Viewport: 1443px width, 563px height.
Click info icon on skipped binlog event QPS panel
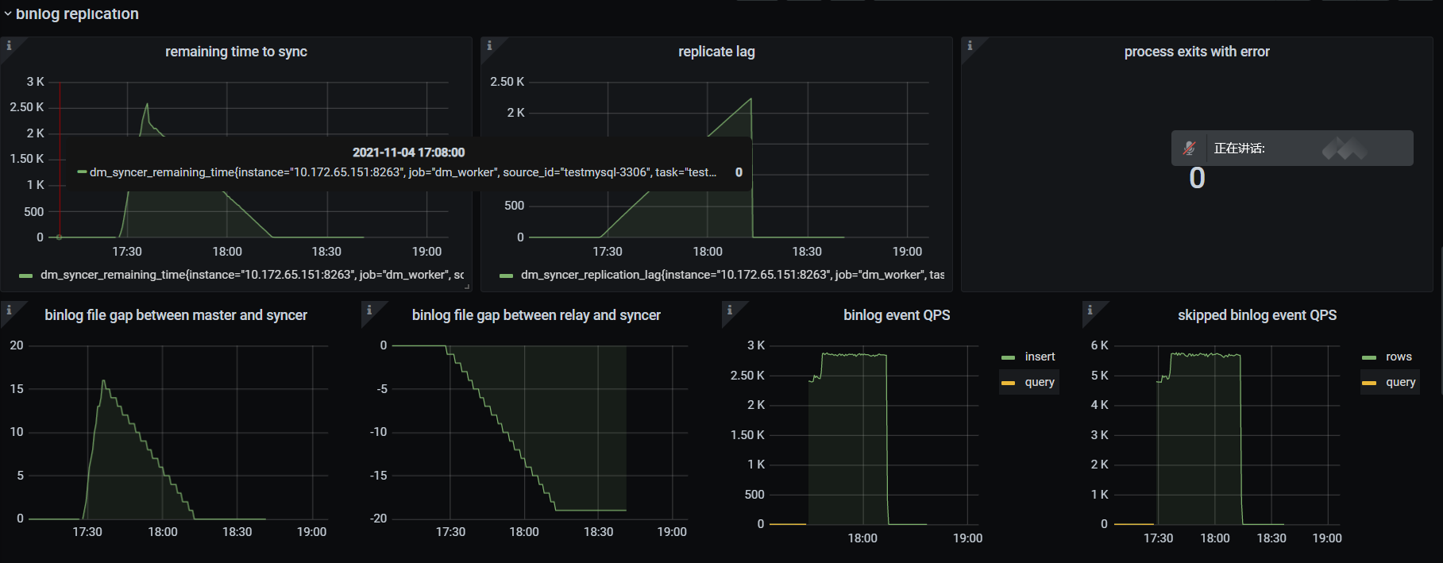(x=1090, y=310)
